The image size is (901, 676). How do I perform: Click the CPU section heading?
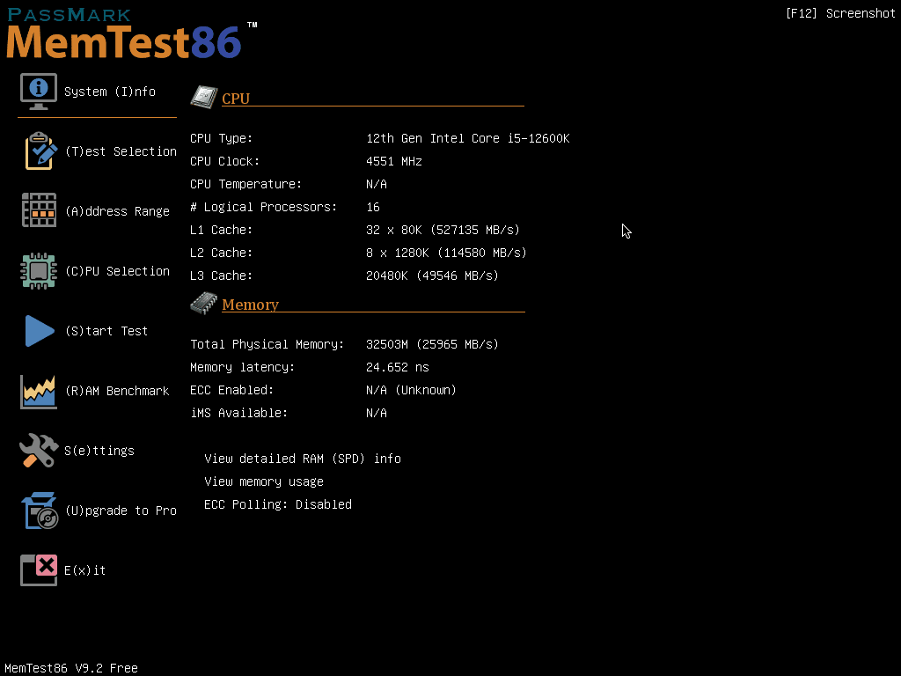point(236,99)
